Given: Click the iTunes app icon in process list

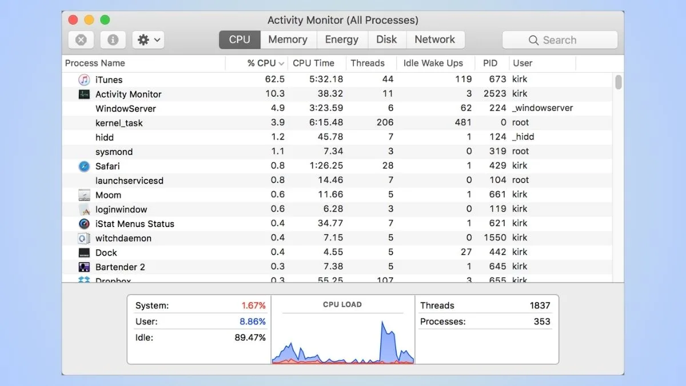Looking at the screenshot, I should pyautogui.click(x=84, y=79).
